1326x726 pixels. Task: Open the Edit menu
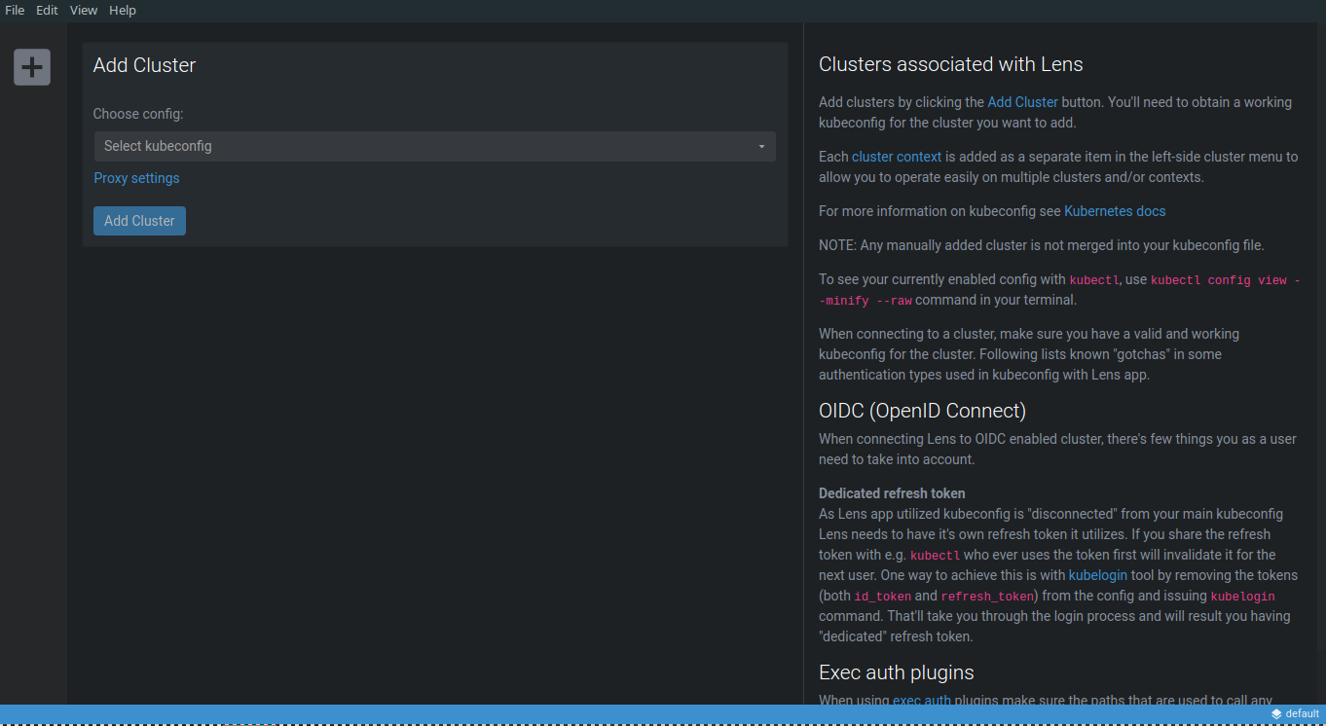pyautogui.click(x=46, y=10)
